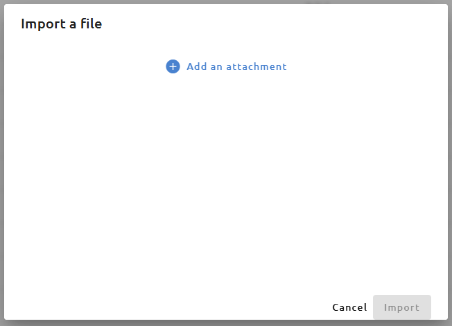Click the word file in the dialog heading
This screenshot has height=326, width=452.
(91, 24)
